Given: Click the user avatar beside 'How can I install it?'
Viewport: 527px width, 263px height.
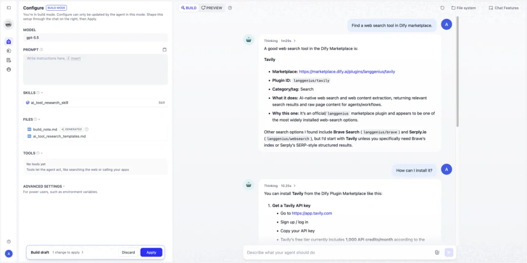Looking at the screenshot, I should [446, 170].
